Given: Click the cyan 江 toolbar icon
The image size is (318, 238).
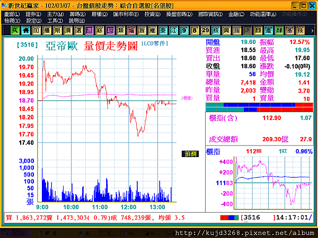Looking at the screenshot, I should 173,31.
